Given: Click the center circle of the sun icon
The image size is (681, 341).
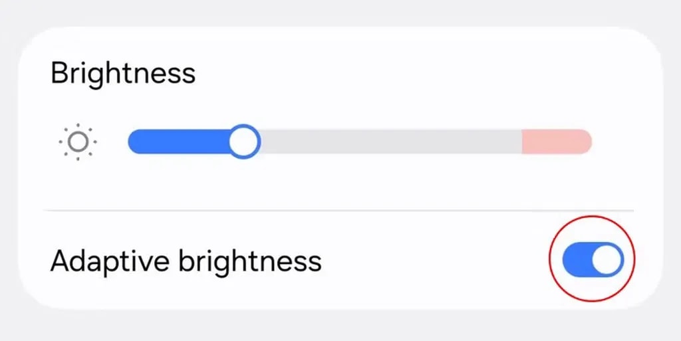Looking at the screenshot, I should click(78, 142).
